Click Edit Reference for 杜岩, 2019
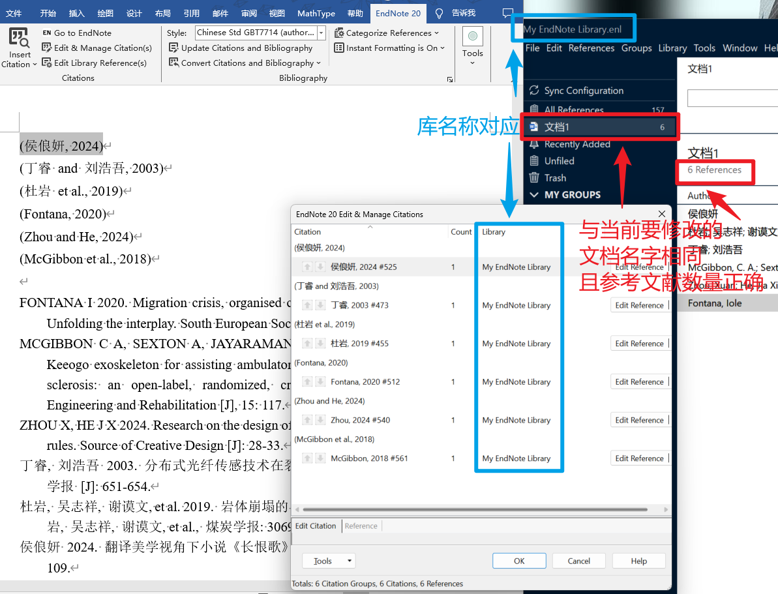Viewport: 778px width, 594px height. (x=639, y=344)
